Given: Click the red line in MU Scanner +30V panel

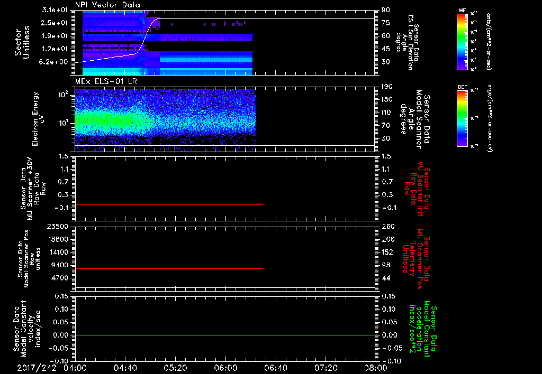Looking at the screenshot, I should click(169, 204).
